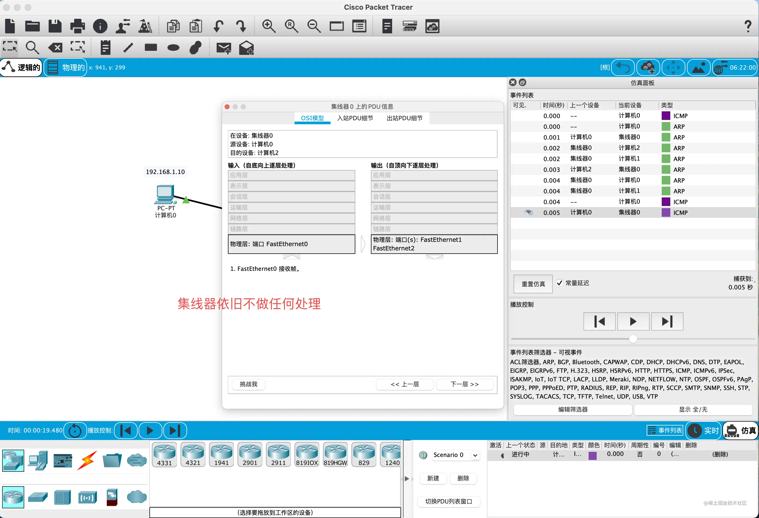Click 切换PDU列表窗口 button
759x518 pixels.
[x=448, y=502]
